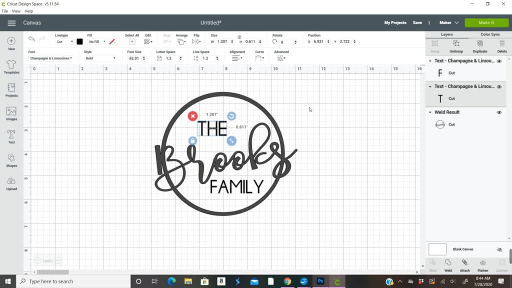The image size is (512, 288).
Task: Open the Font dropdown Champagne & Limousines
Action: point(51,58)
